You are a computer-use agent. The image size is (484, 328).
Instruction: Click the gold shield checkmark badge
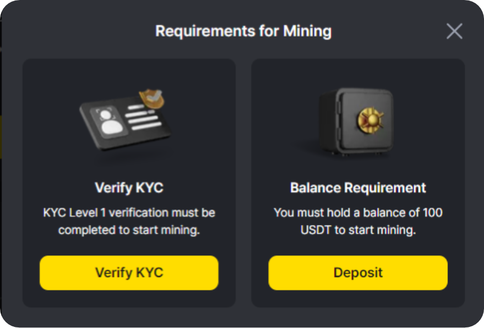tap(152, 98)
